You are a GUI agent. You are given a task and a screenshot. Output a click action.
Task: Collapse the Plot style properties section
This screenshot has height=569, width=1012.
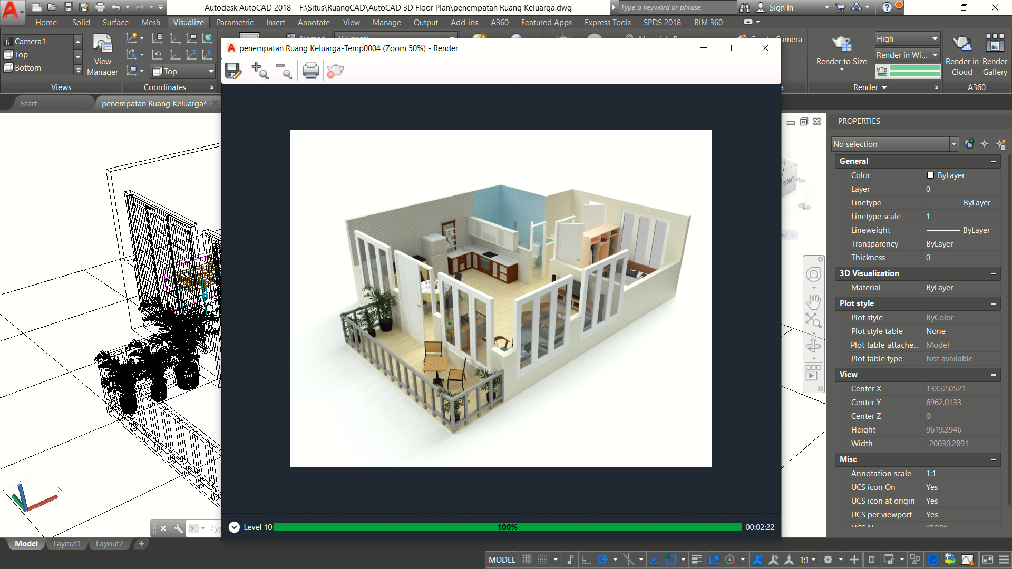point(993,303)
